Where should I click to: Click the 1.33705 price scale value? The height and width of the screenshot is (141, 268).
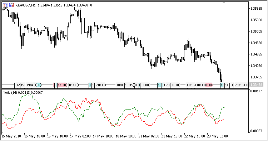click(256, 77)
